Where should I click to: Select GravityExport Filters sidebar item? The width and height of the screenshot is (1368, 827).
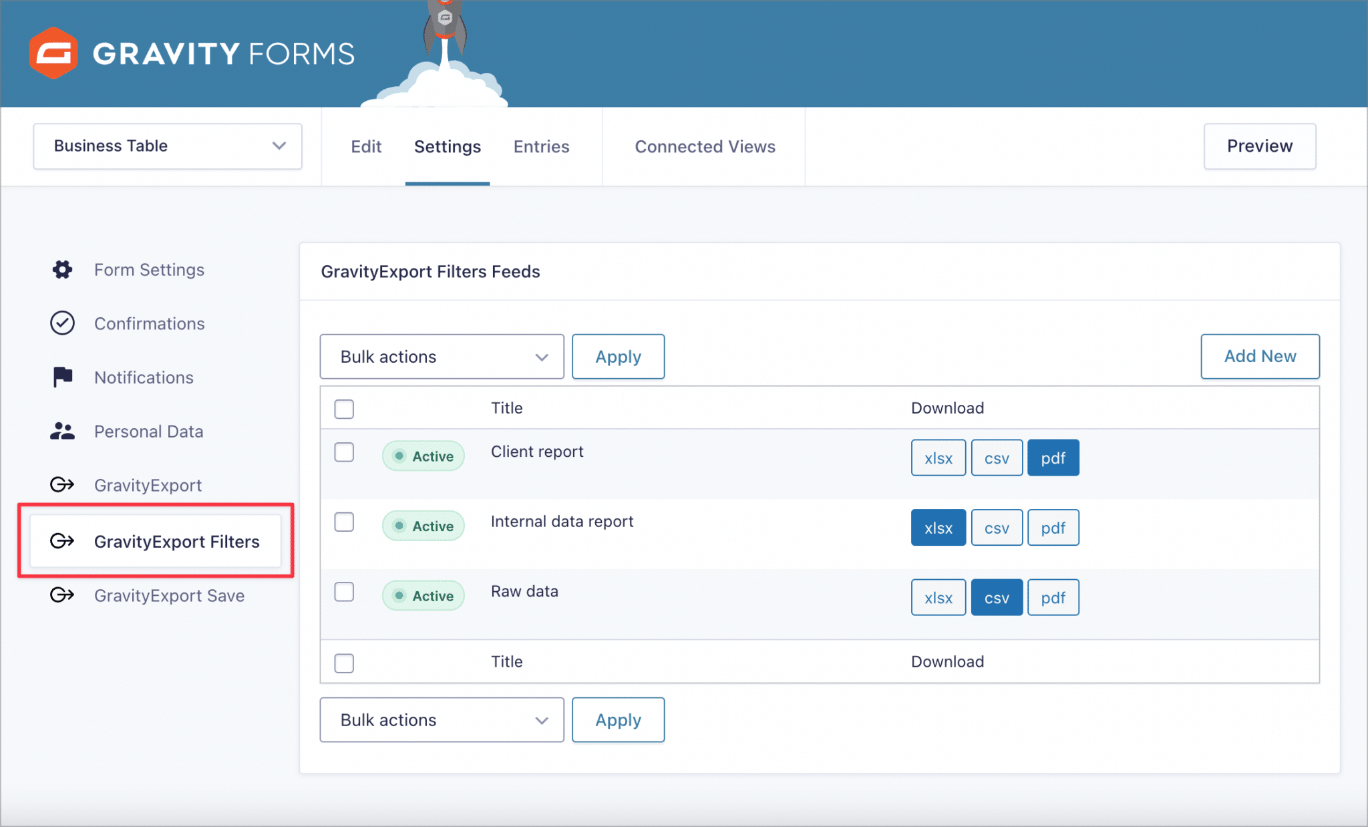point(155,541)
